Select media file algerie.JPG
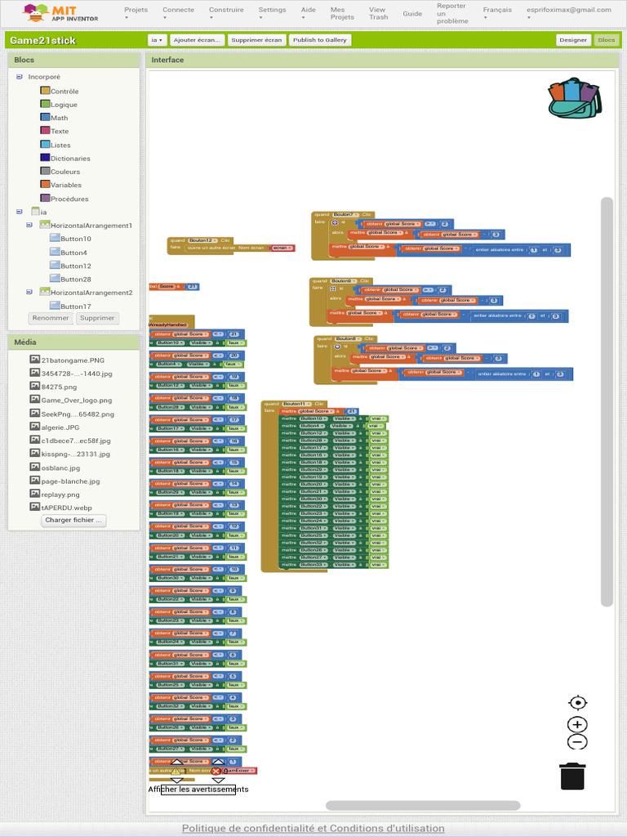The image size is (627, 837). 55,427
